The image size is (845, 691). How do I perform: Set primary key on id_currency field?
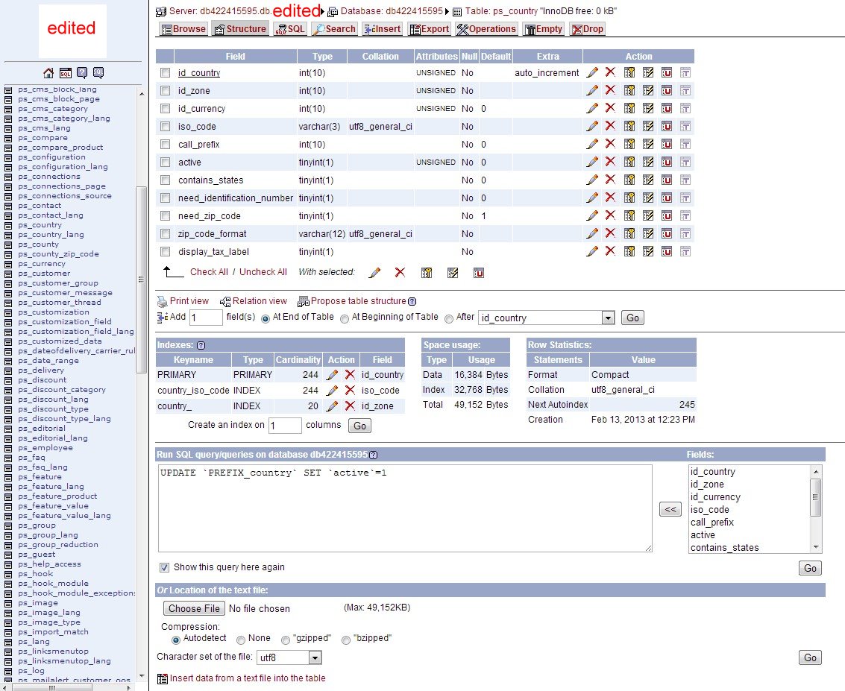[x=629, y=108]
